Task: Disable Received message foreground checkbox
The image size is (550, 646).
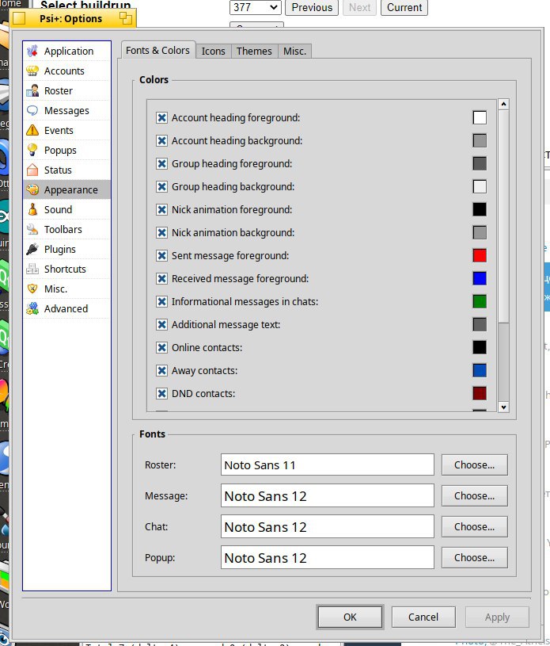Action: point(161,279)
